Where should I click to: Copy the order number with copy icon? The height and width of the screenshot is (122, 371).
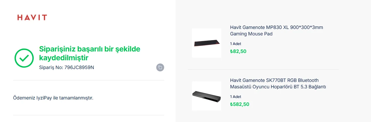click(x=160, y=67)
